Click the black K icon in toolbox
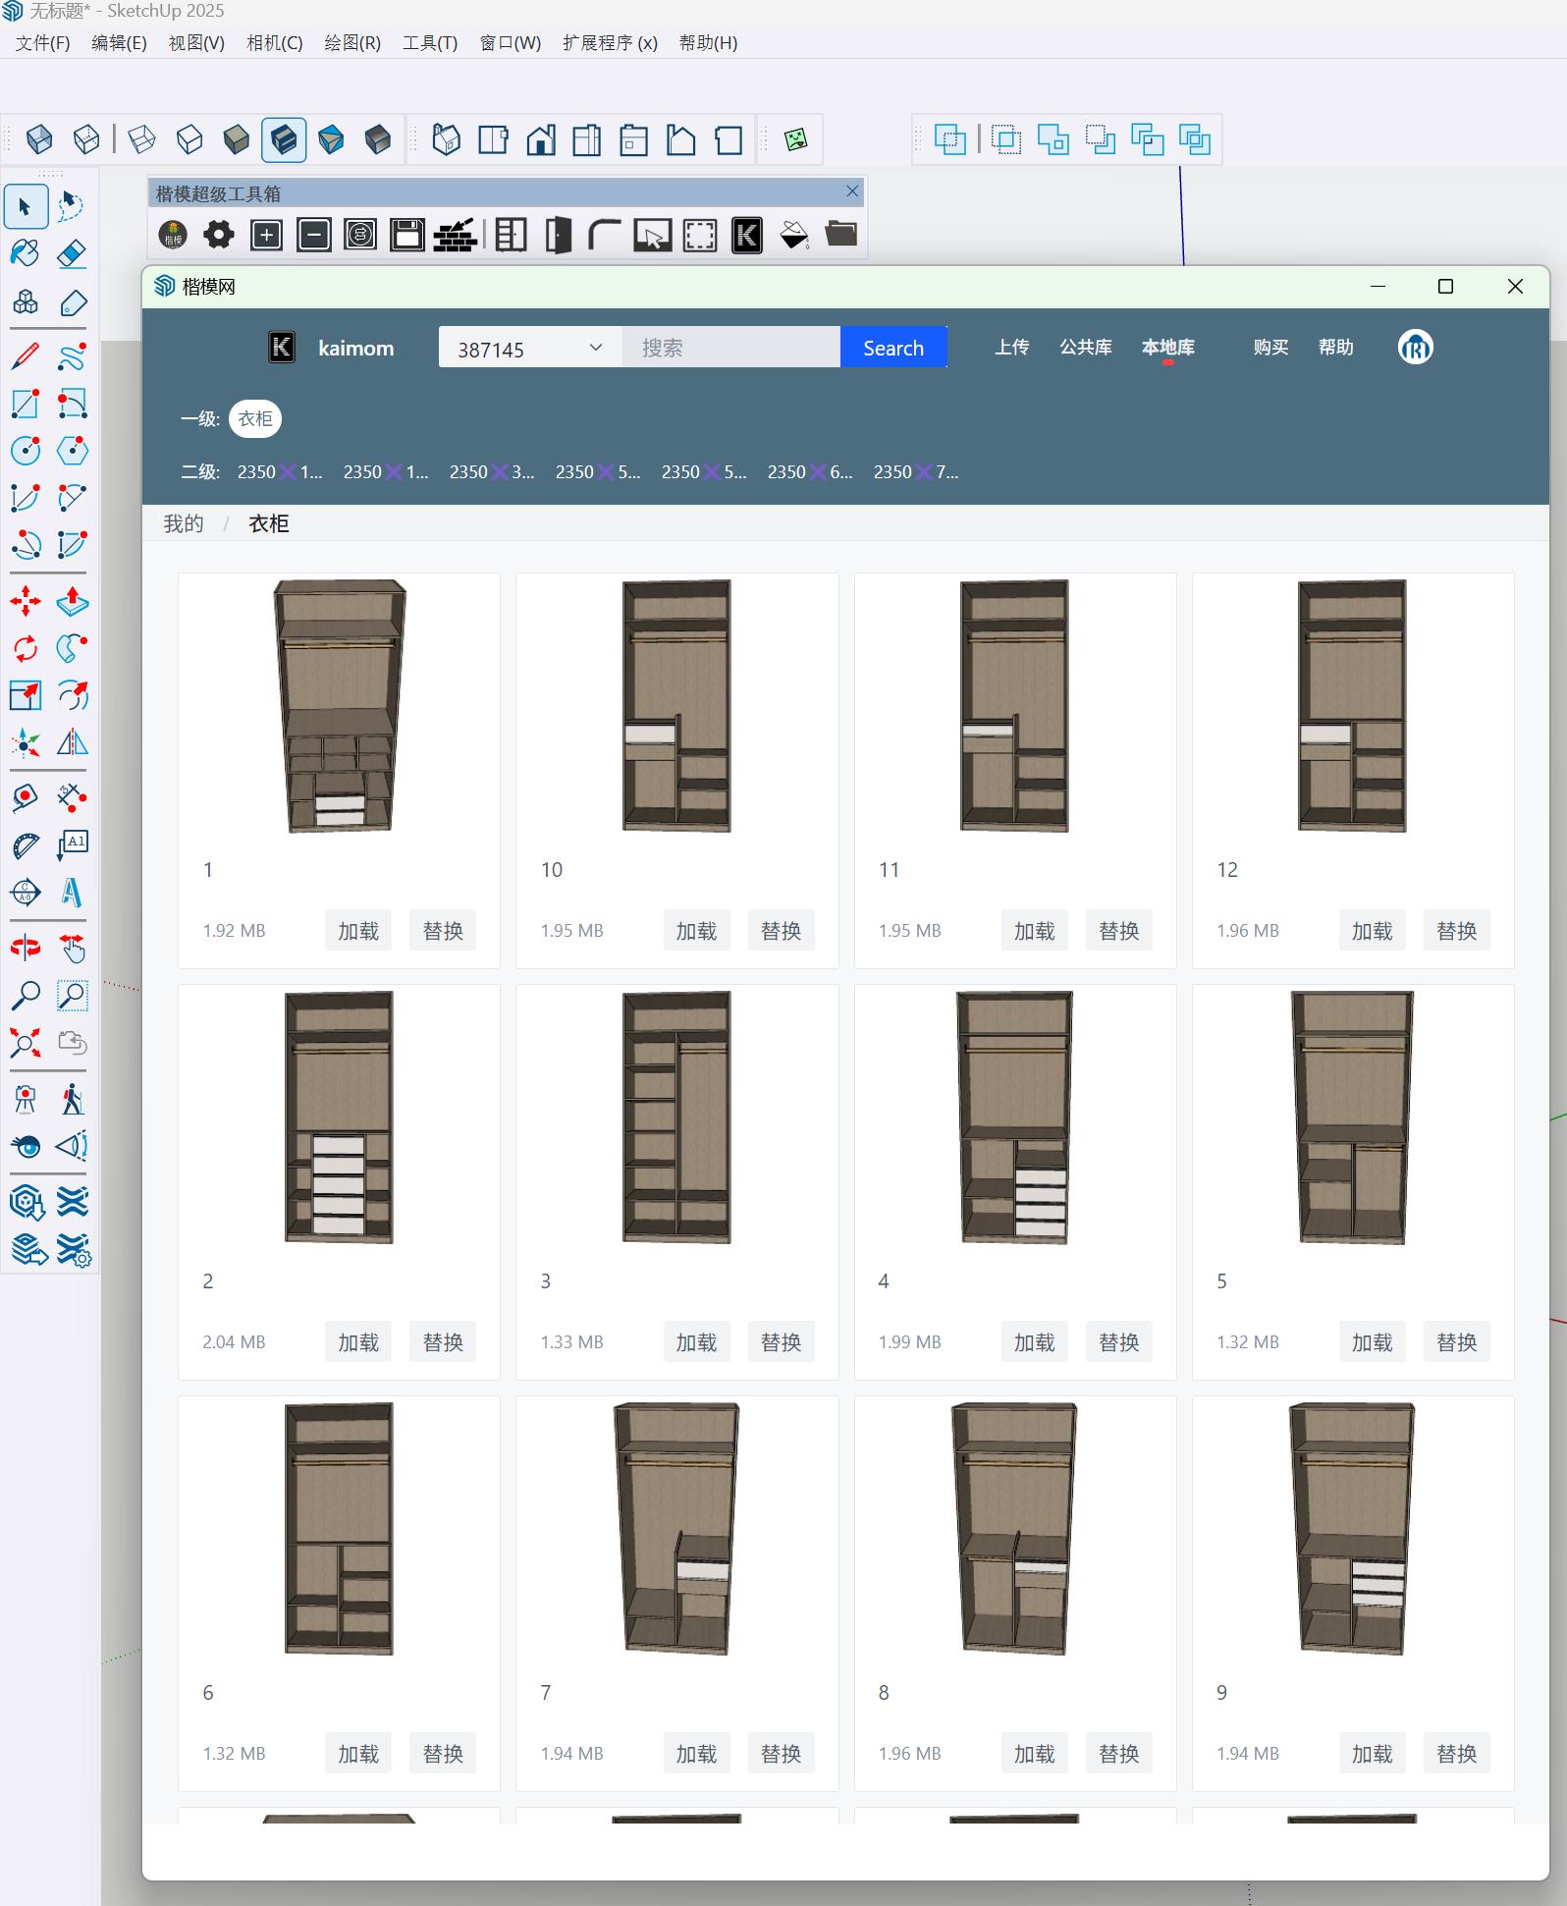 [x=747, y=235]
